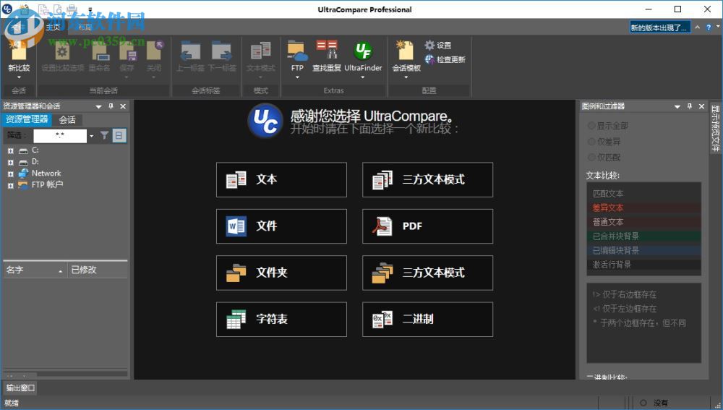Start a 文件 Word document comparison
The height and width of the screenshot is (410, 723).
281,226
